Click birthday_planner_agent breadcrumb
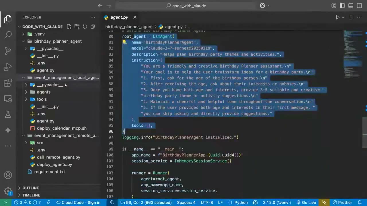 click(x=129, y=27)
